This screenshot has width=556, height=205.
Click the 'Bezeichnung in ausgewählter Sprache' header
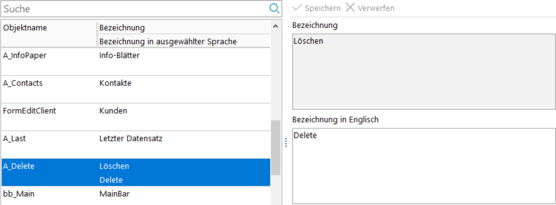(x=183, y=42)
